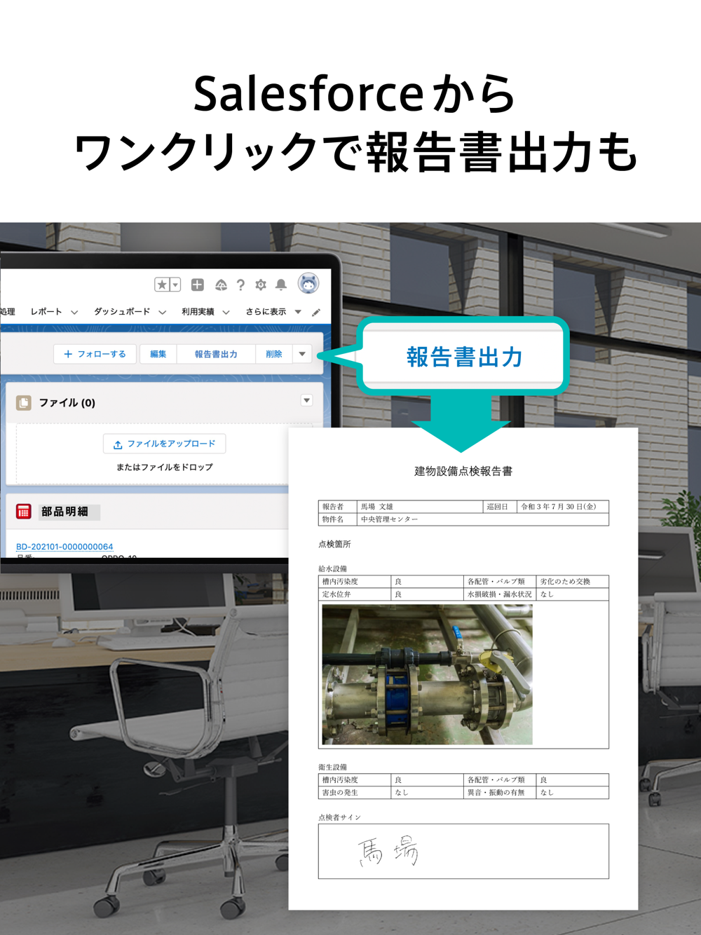Open the ファイル (0) related list

point(67,403)
